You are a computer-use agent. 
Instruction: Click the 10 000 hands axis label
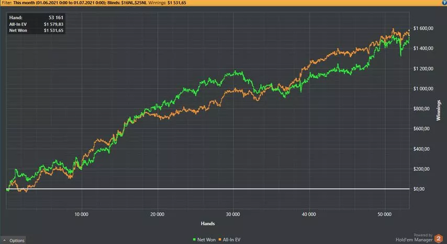click(x=81, y=214)
